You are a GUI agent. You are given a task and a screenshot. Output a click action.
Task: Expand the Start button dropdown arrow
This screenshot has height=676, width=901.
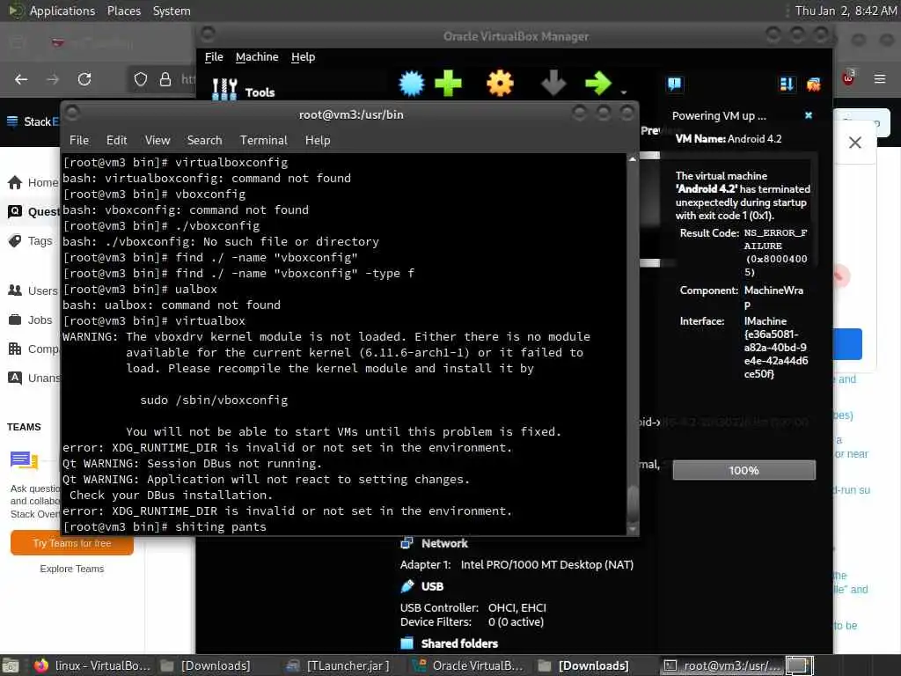[624, 92]
